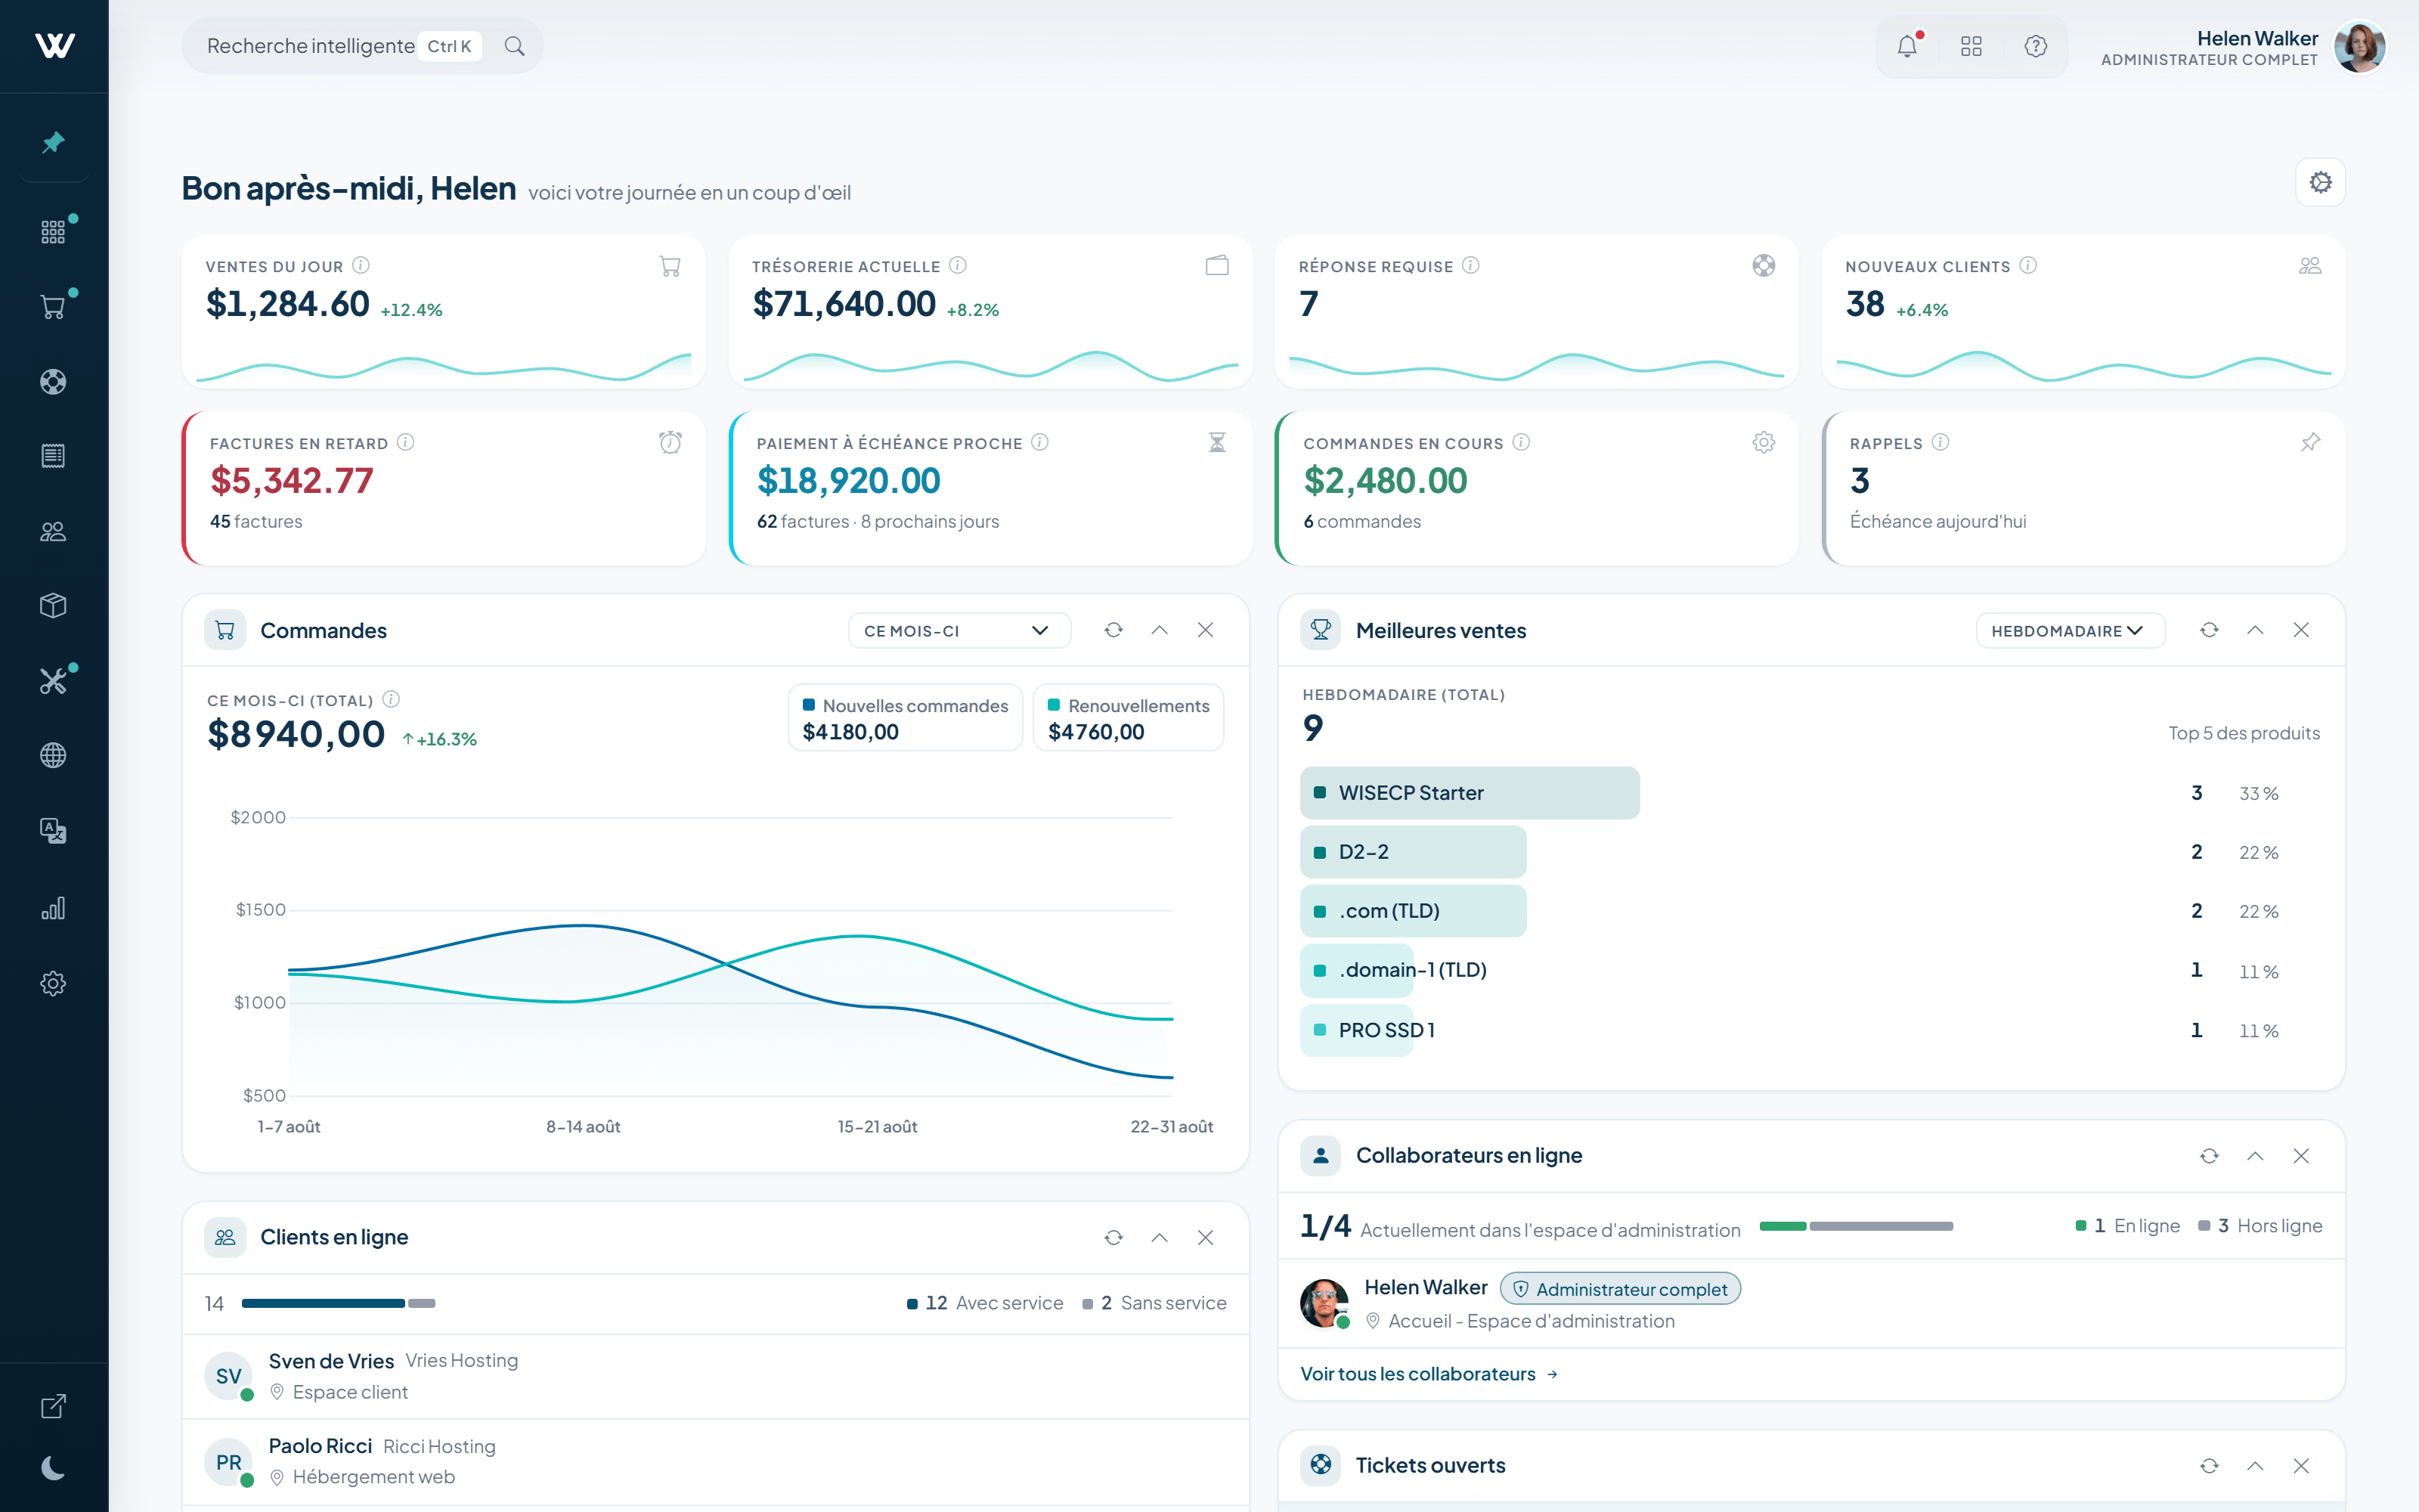Open the CE MOIS-CI period dropdown
Screen dimensions: 2419x1512
point(959,631)
